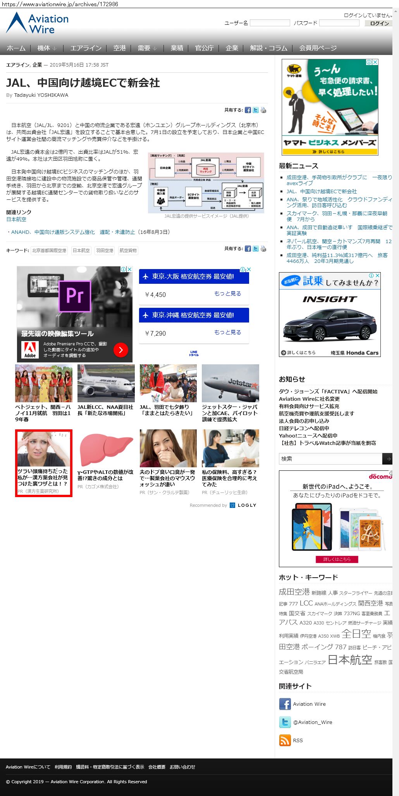Open the 空港 menu item
Screen dimensions: 399x796
pyautogui.click(x=119, y=48)
